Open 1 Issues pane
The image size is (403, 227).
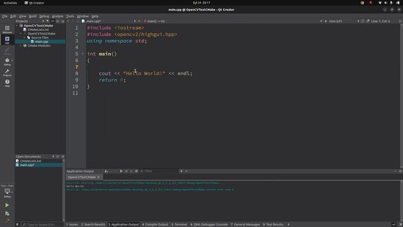[x=72, y=224]
